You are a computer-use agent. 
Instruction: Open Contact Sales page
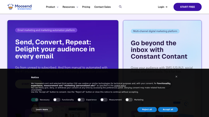click(103, 7)
